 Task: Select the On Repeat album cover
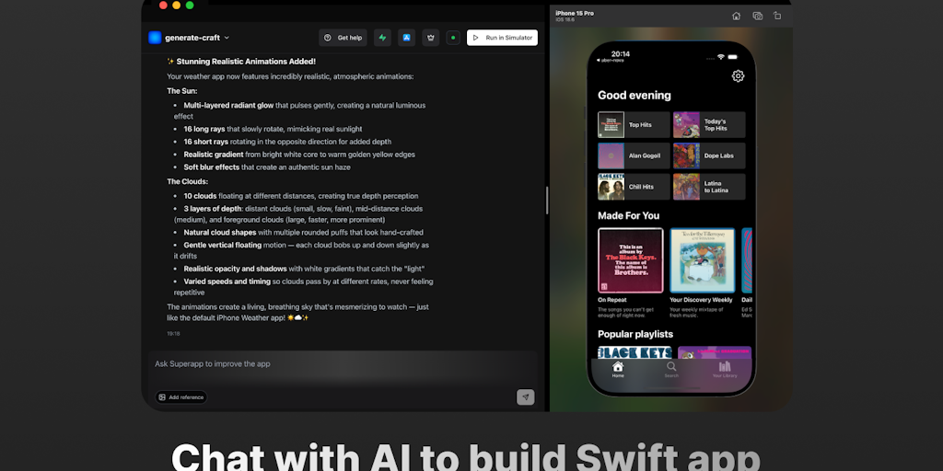(x=630, y=260)
